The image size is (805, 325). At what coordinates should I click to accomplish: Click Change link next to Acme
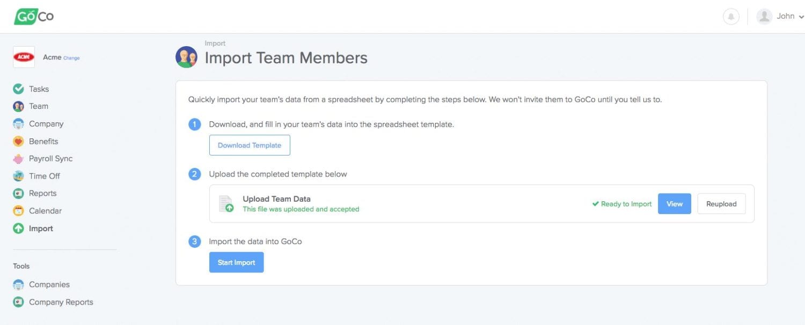(x=71, y=58)
